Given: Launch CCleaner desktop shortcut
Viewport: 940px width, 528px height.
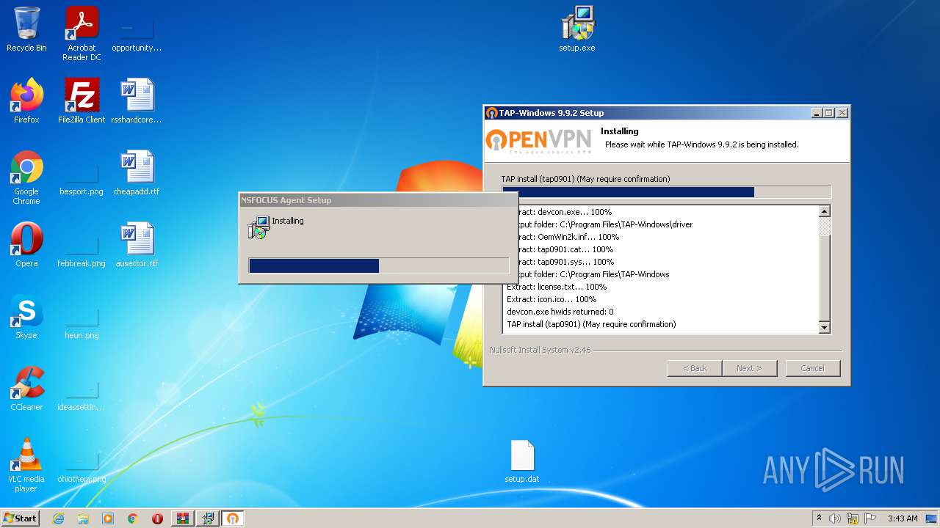Looking at the screenshot, I should point(26,388).
